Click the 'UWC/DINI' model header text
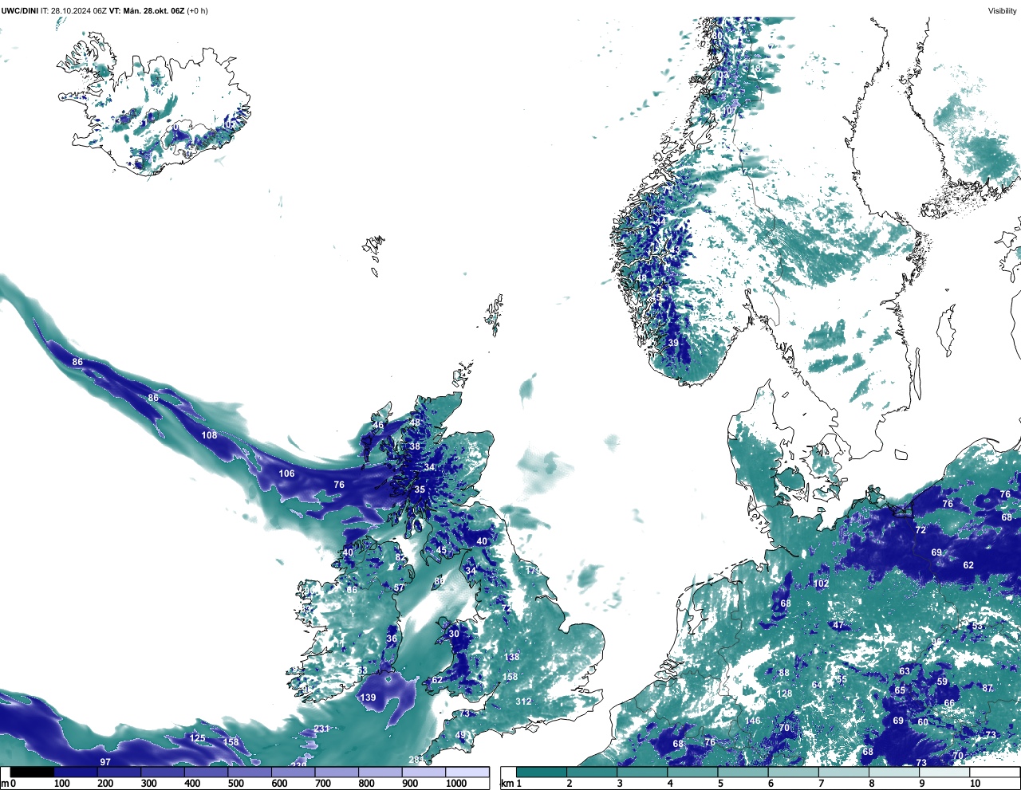Screen dimensions: 1021x790 tap(19, 10)
